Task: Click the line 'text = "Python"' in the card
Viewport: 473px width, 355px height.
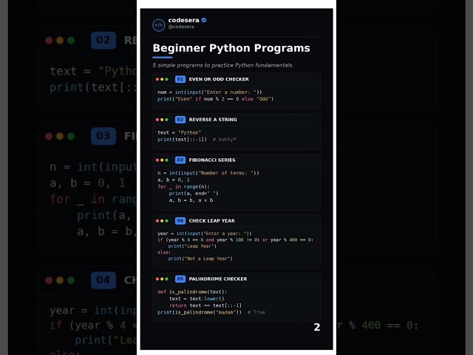Action: (179, 132)
